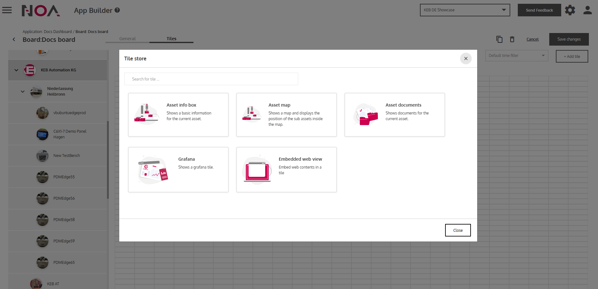Collapse the Niederlassung Heilbronn tree node
This screenshot has height=289, width=598.
click(23, 92)
